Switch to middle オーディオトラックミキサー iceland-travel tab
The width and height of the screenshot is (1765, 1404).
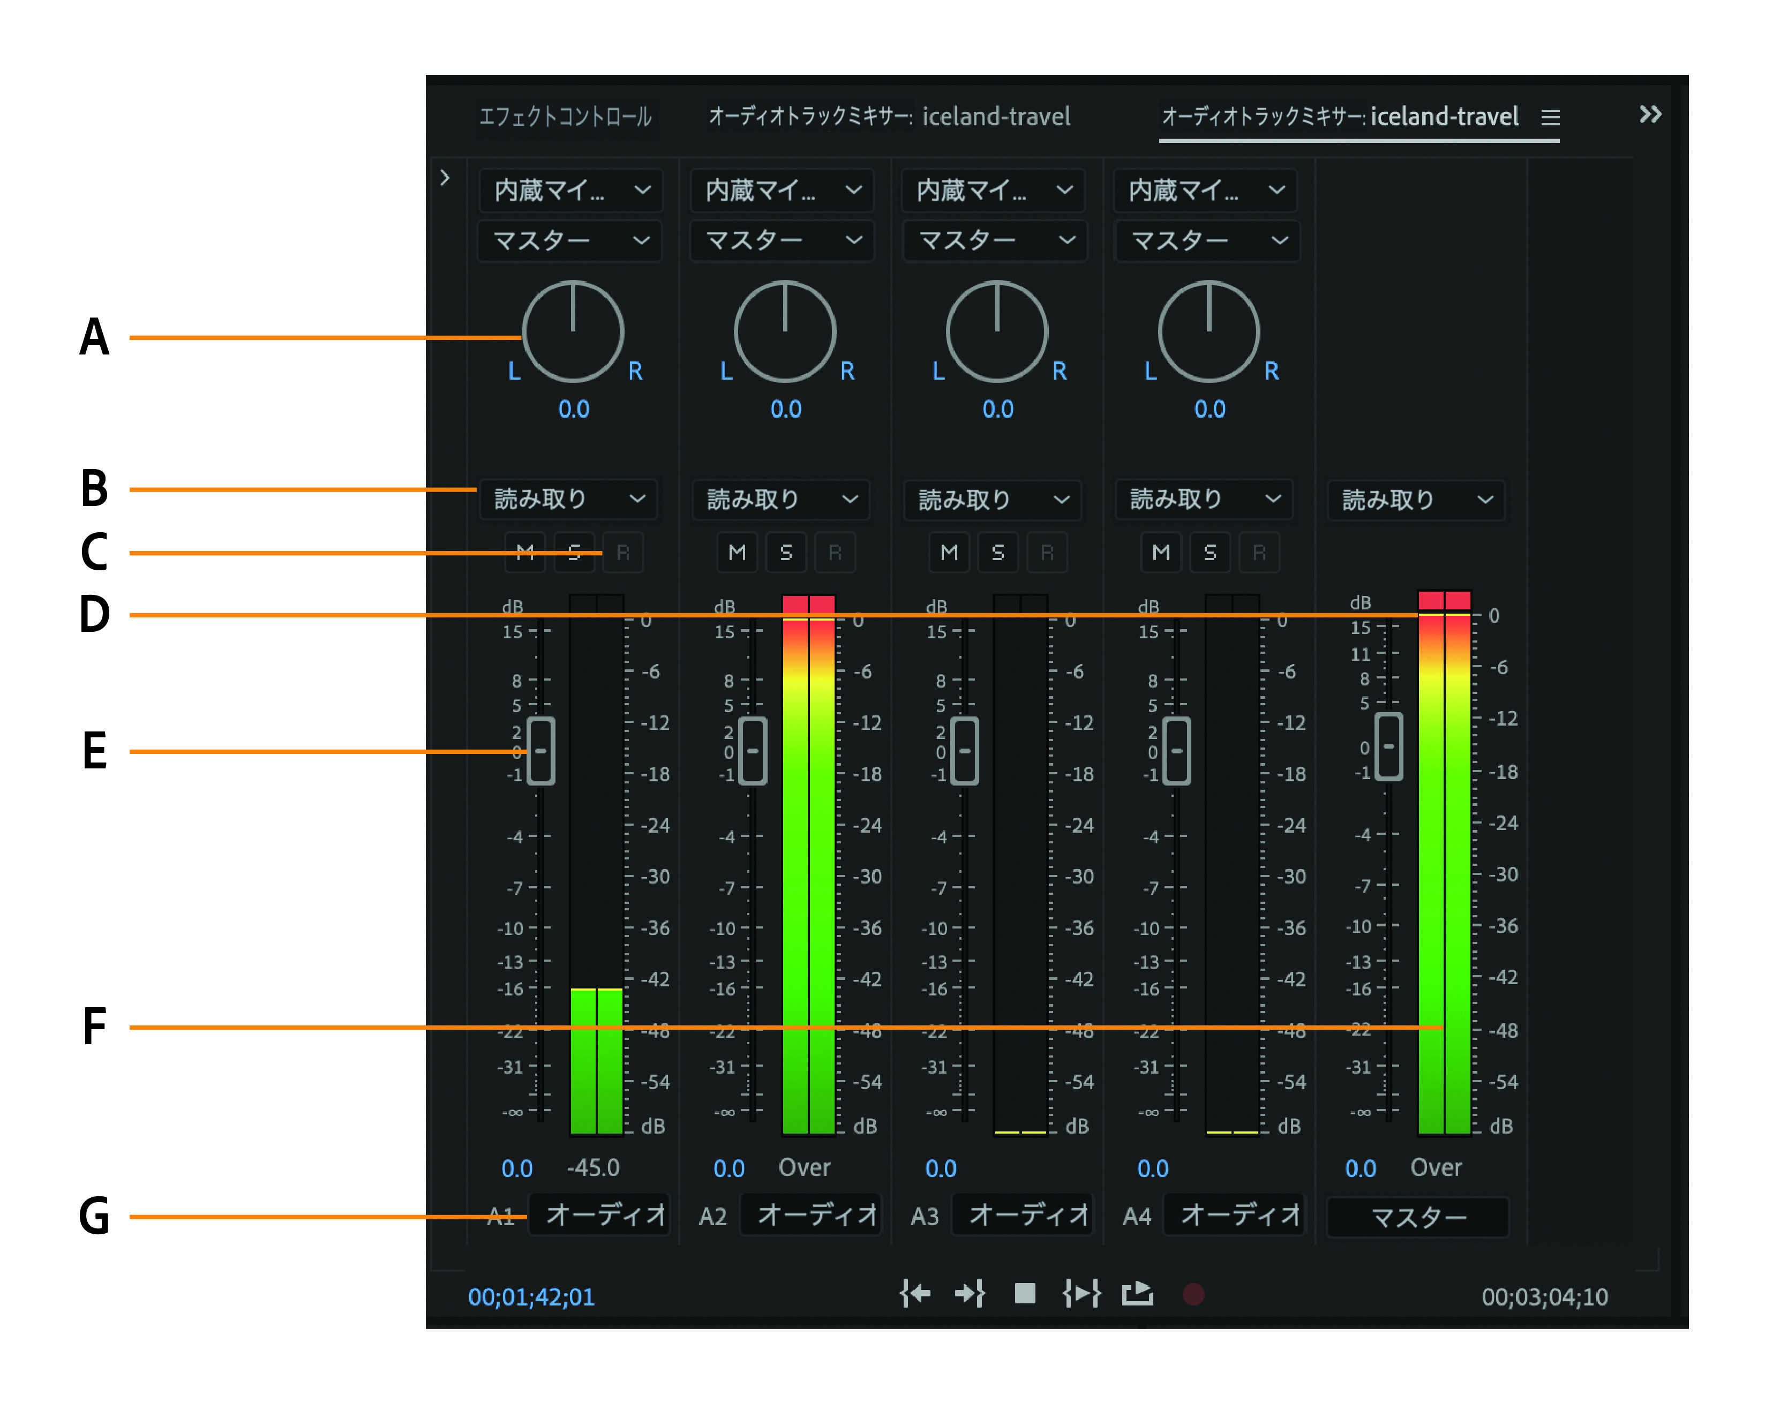889,117
